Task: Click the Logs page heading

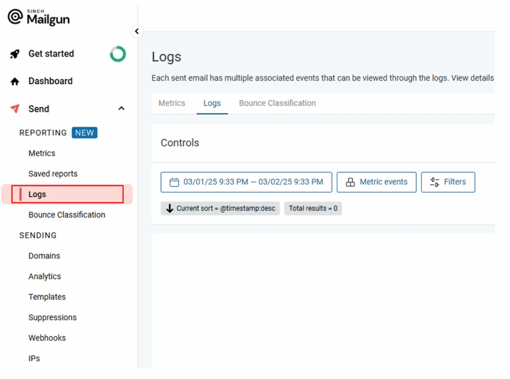Action: 166,57
